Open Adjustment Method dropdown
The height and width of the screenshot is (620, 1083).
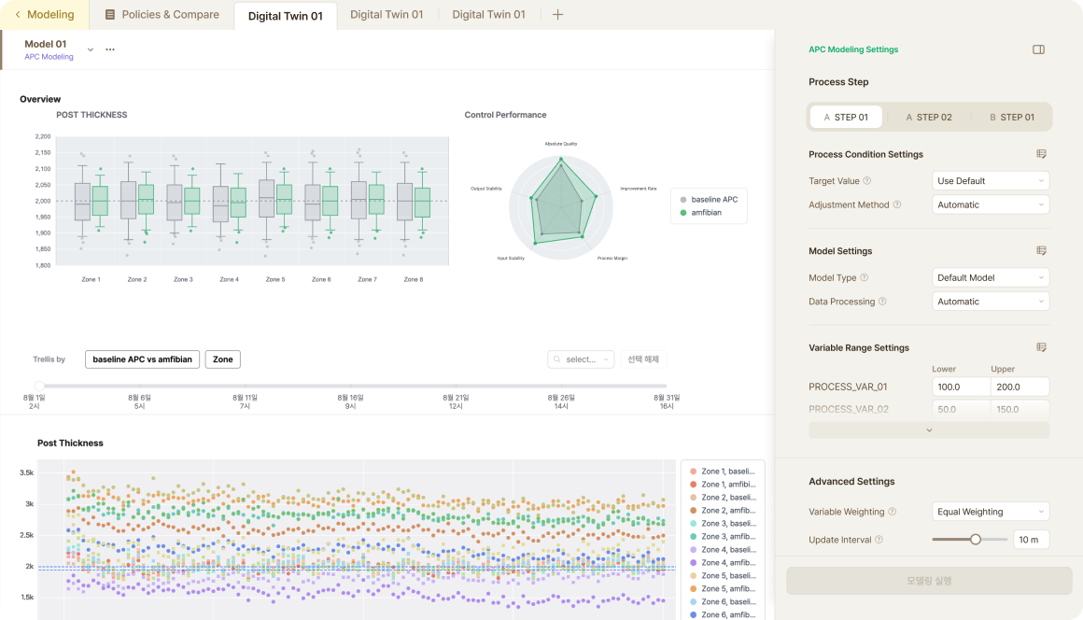click(991, 204)
